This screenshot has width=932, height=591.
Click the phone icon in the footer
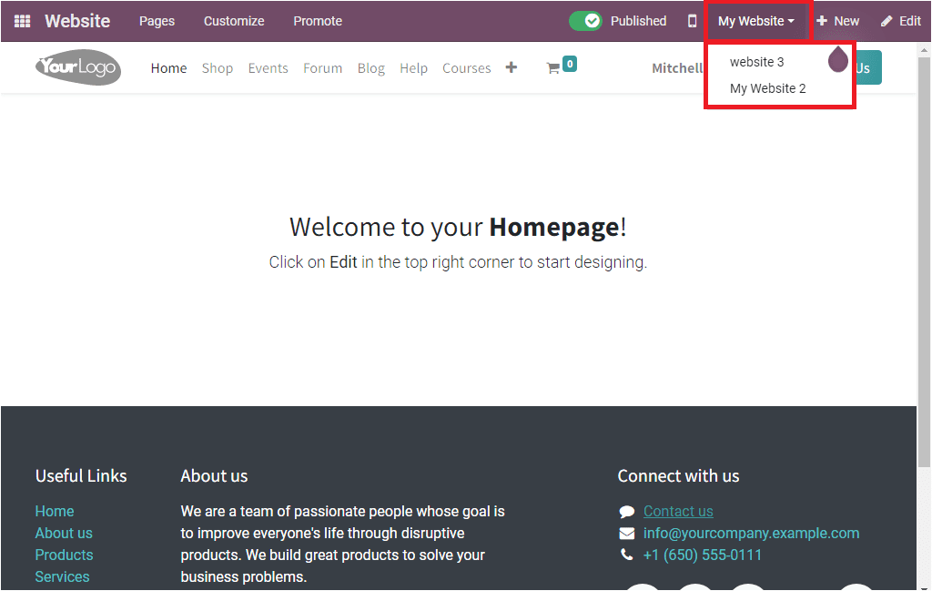pyautogui.click(x=626, y=555)
